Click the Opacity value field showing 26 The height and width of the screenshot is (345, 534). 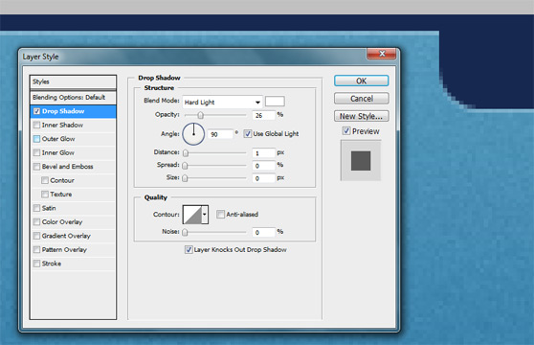tap(263, 116)
